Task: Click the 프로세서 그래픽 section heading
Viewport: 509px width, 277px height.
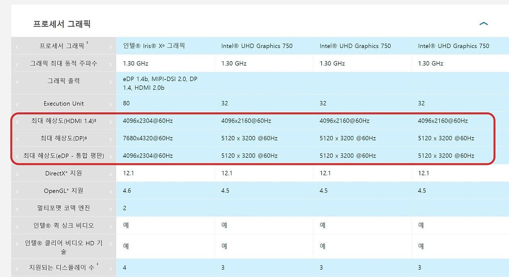Action: pos(62,24)
